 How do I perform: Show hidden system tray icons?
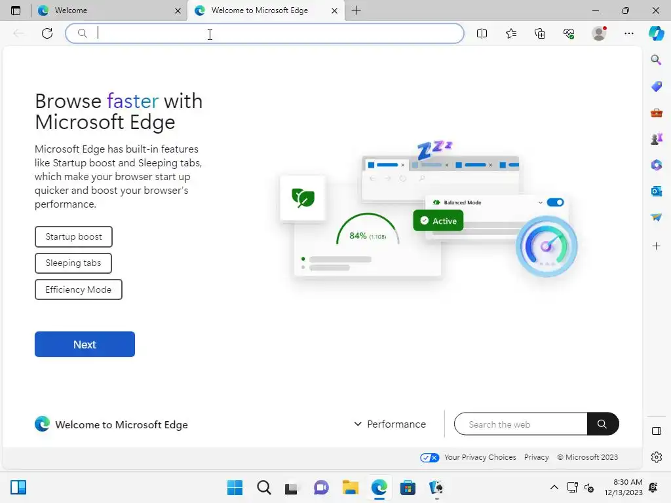554,487
